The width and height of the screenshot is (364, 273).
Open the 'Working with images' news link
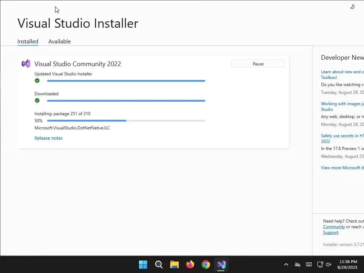coord(342,107)
